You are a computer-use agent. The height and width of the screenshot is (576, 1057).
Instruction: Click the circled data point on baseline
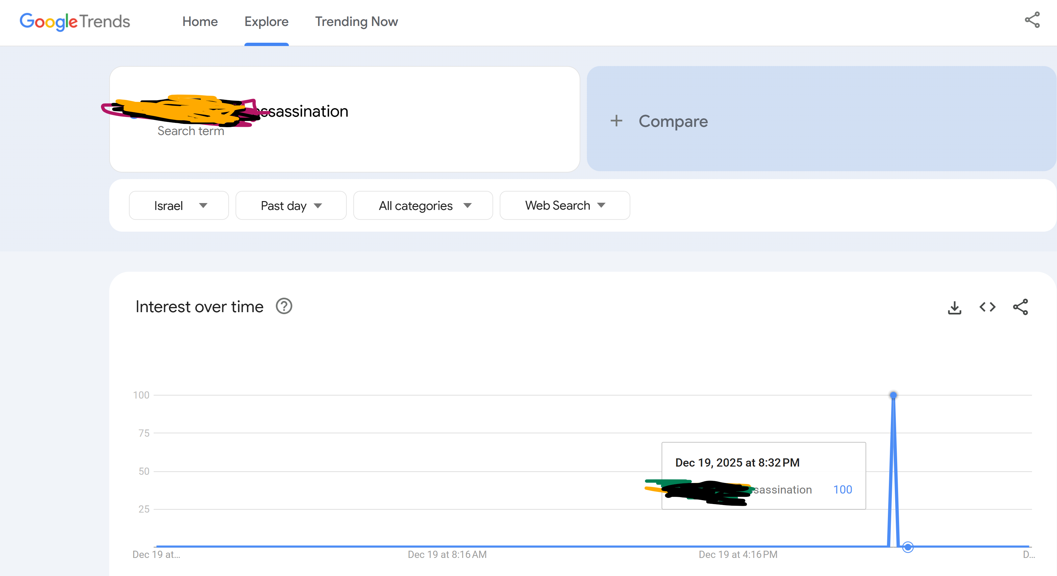908,547
